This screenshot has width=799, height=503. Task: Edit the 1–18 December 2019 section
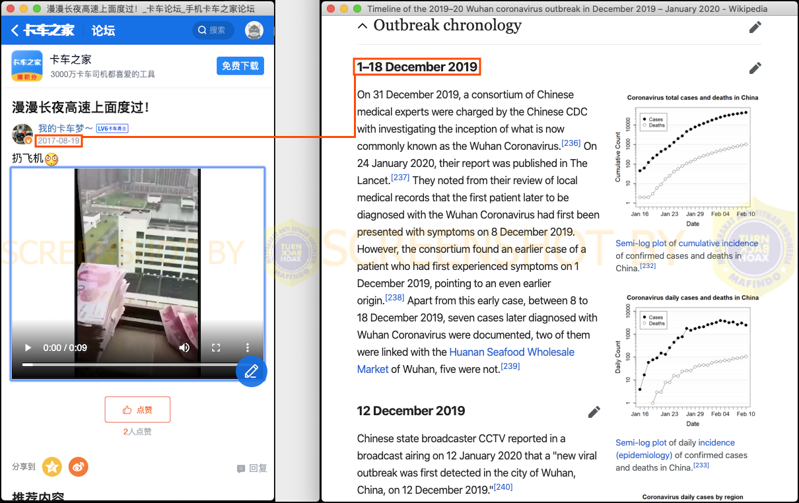[x=755, y=68]
